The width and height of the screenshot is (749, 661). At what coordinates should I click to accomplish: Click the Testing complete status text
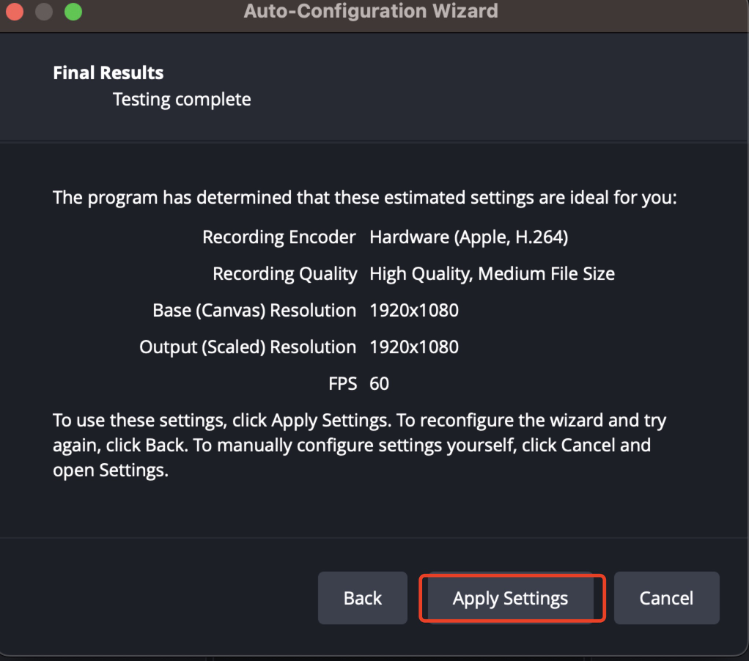pos(182,99)
